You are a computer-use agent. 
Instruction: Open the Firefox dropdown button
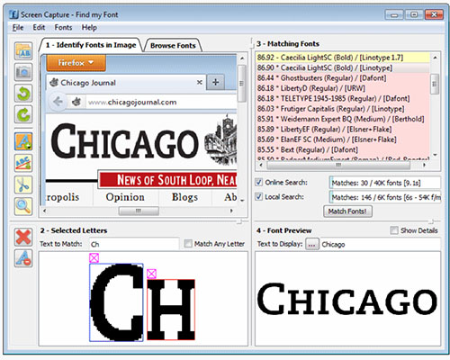(x=76, y=63)
